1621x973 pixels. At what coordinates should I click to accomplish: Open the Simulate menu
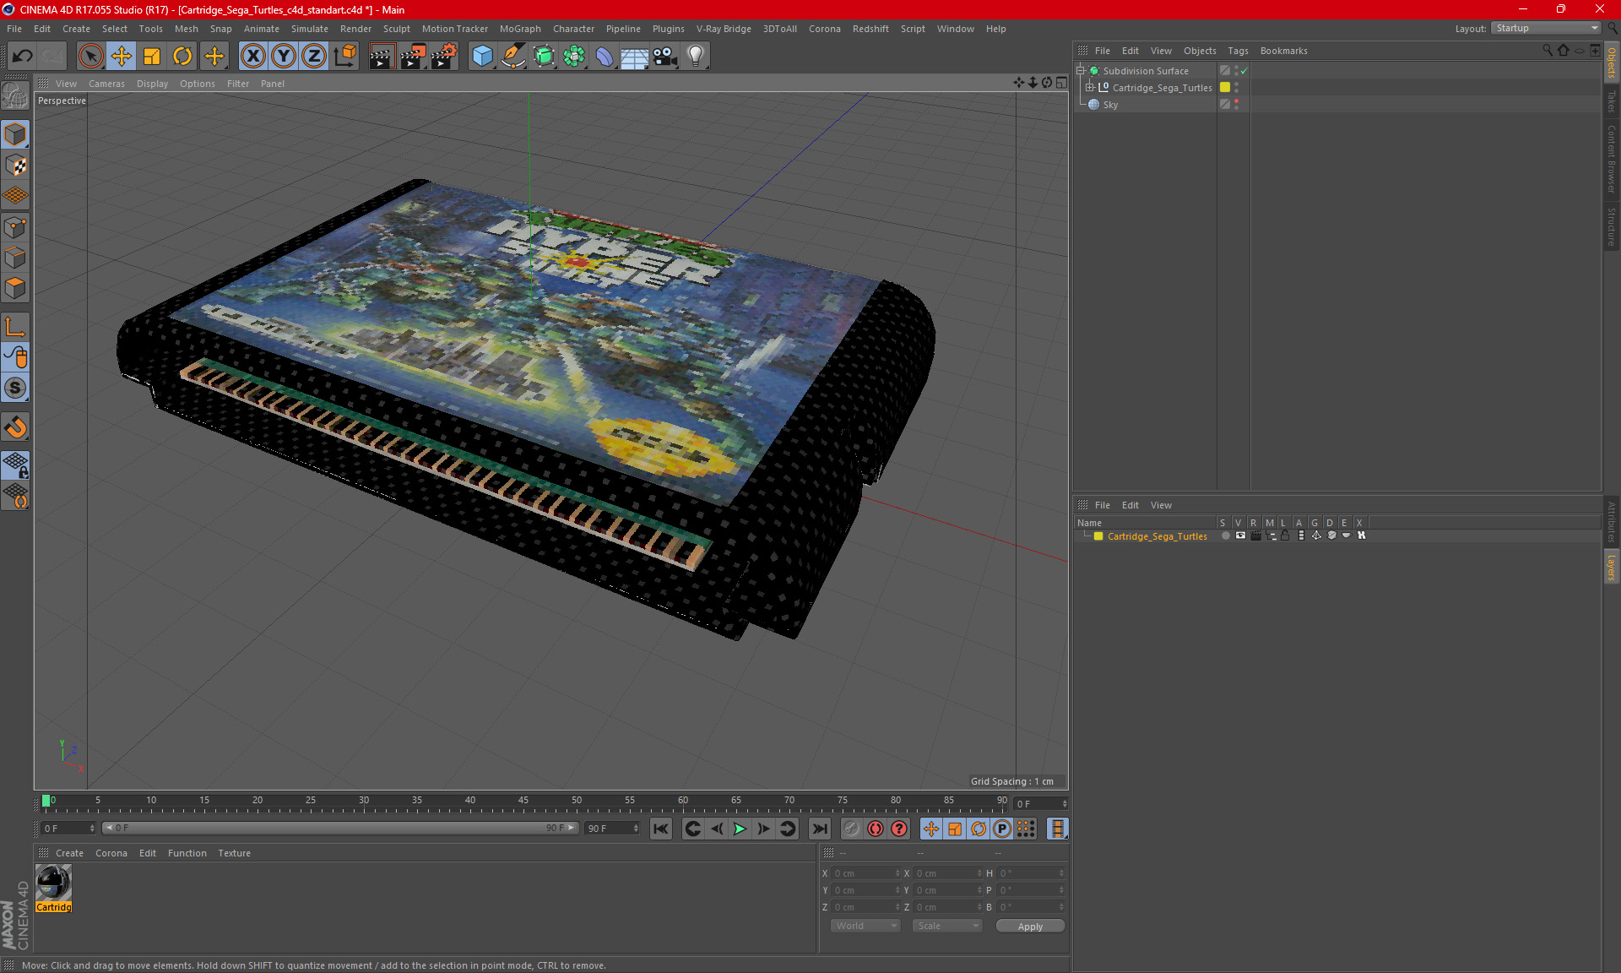[309, 29]
